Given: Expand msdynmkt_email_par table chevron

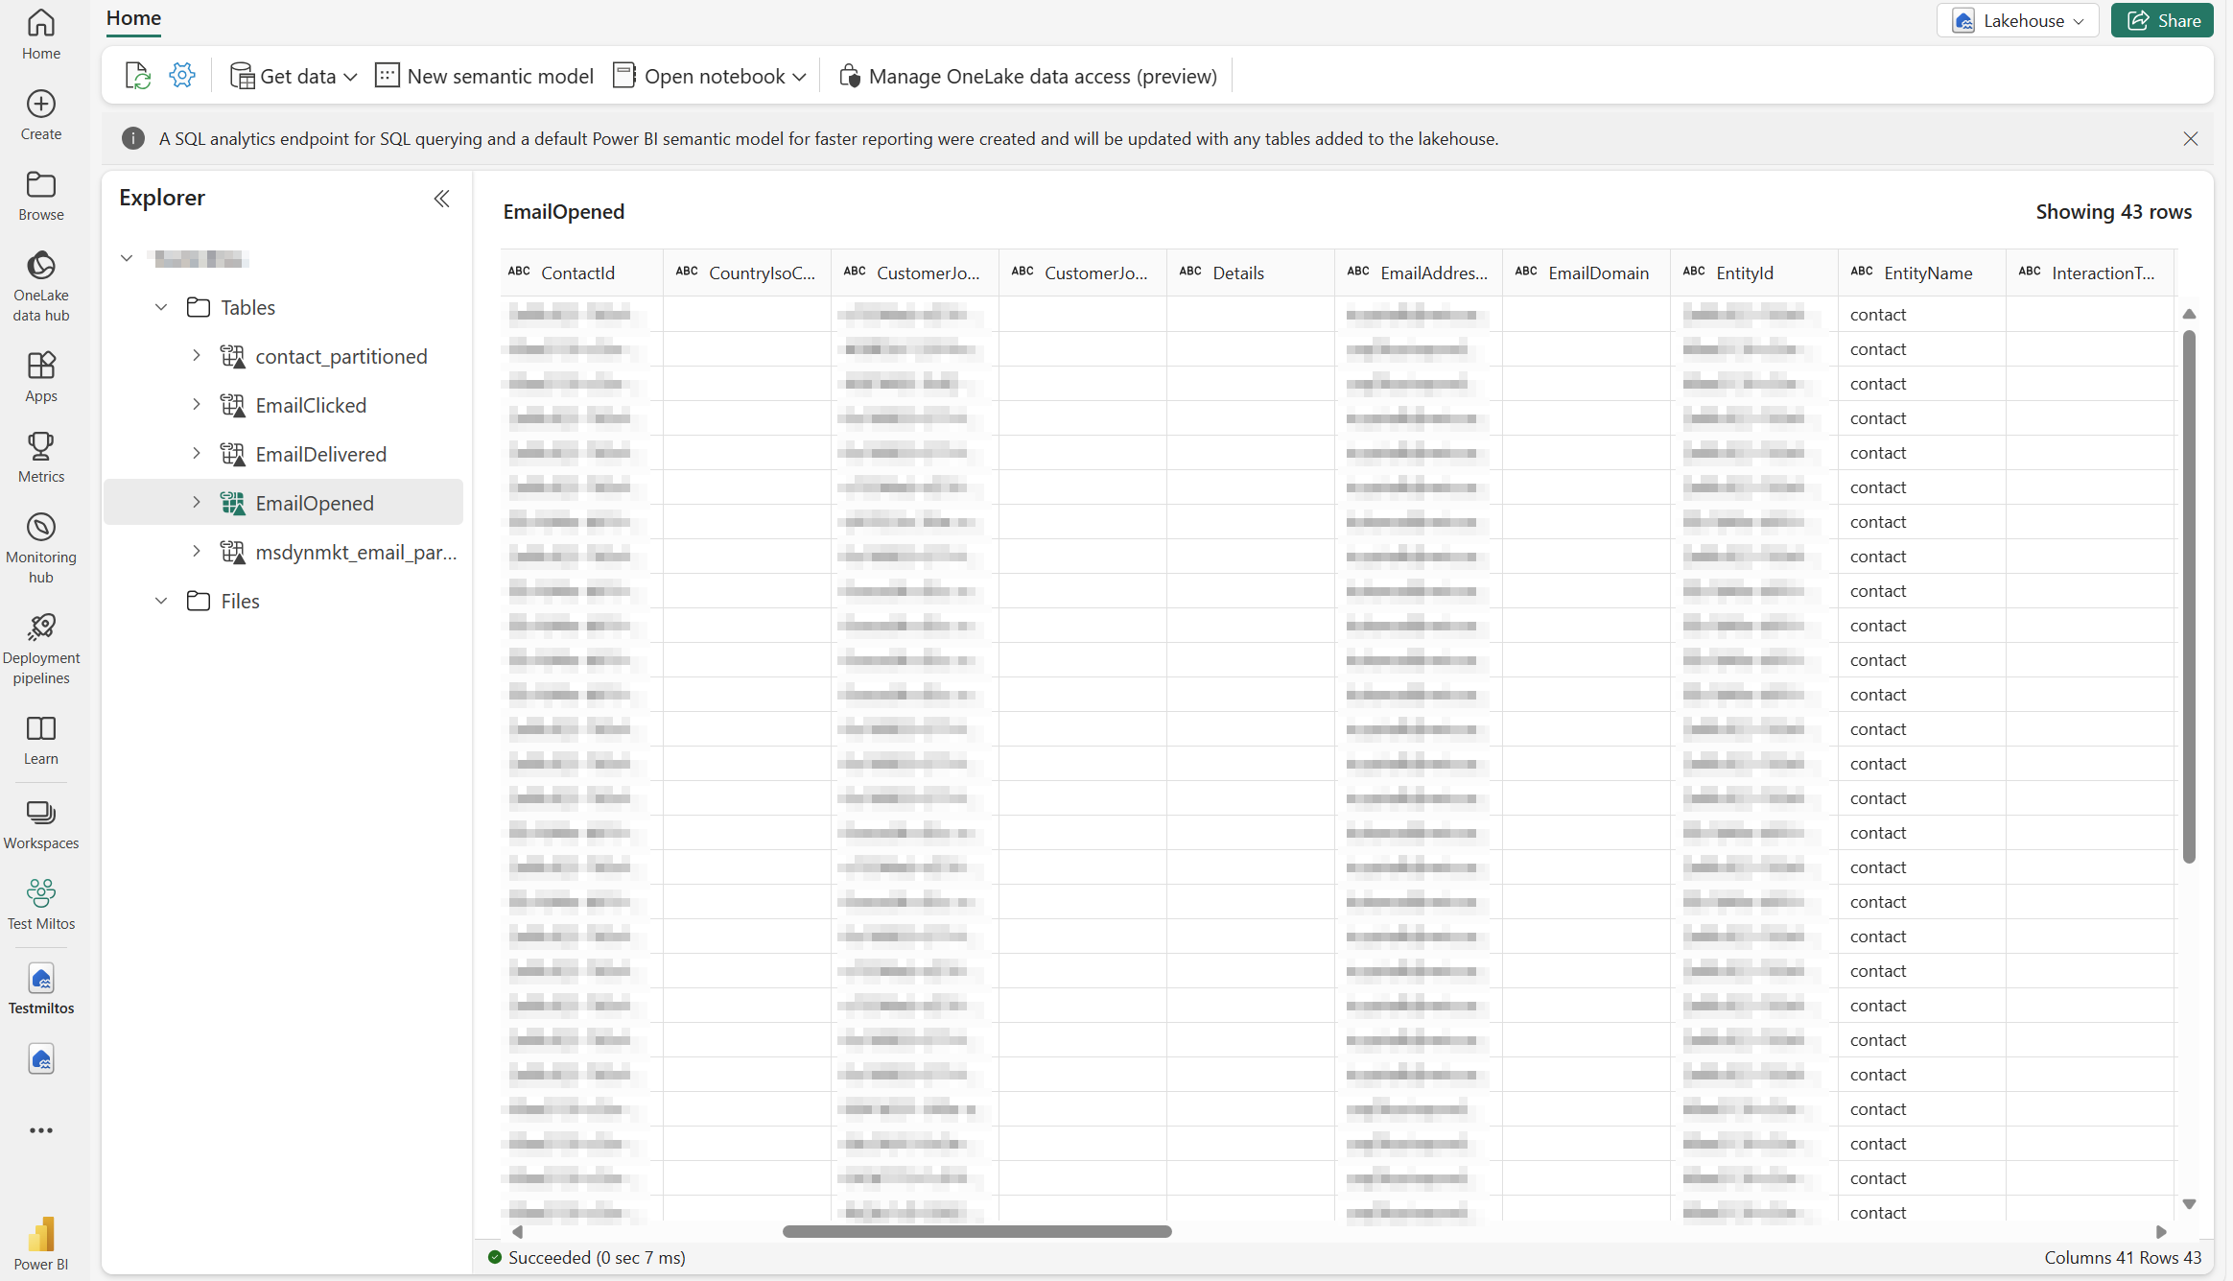Looking at the screenshot, I should coord(197,552).
